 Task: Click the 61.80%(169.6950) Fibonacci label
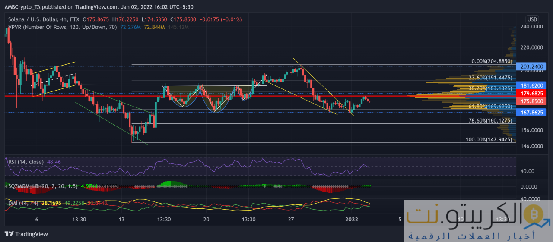tap(490, 106)
